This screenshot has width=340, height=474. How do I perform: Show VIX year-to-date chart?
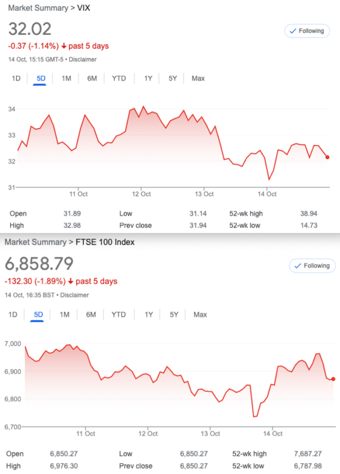(119, 79)
